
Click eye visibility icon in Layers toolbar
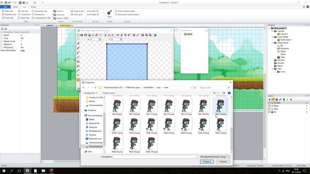point(273,100)
